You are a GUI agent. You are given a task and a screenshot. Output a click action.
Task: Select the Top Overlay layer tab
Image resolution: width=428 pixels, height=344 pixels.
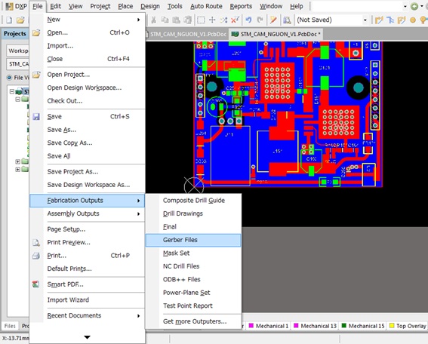(x=408, y=326)
